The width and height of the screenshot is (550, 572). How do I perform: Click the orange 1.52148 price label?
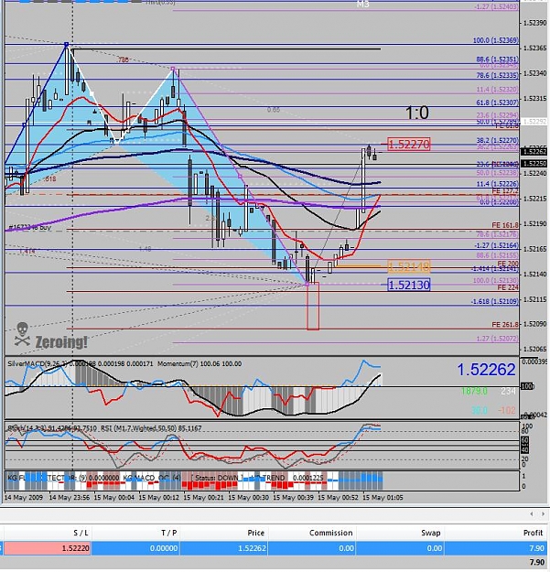pyautogui.click(x=409, y=266)
